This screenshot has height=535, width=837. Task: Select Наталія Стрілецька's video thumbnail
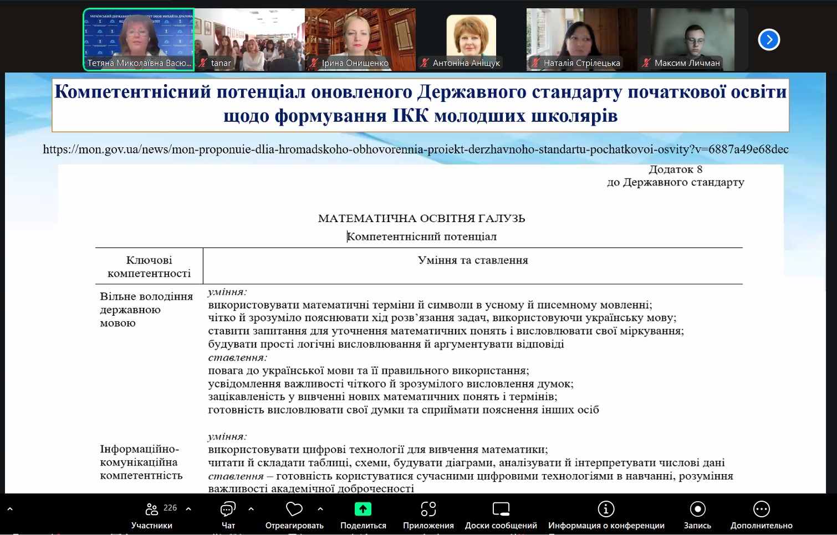click(581, 39)
